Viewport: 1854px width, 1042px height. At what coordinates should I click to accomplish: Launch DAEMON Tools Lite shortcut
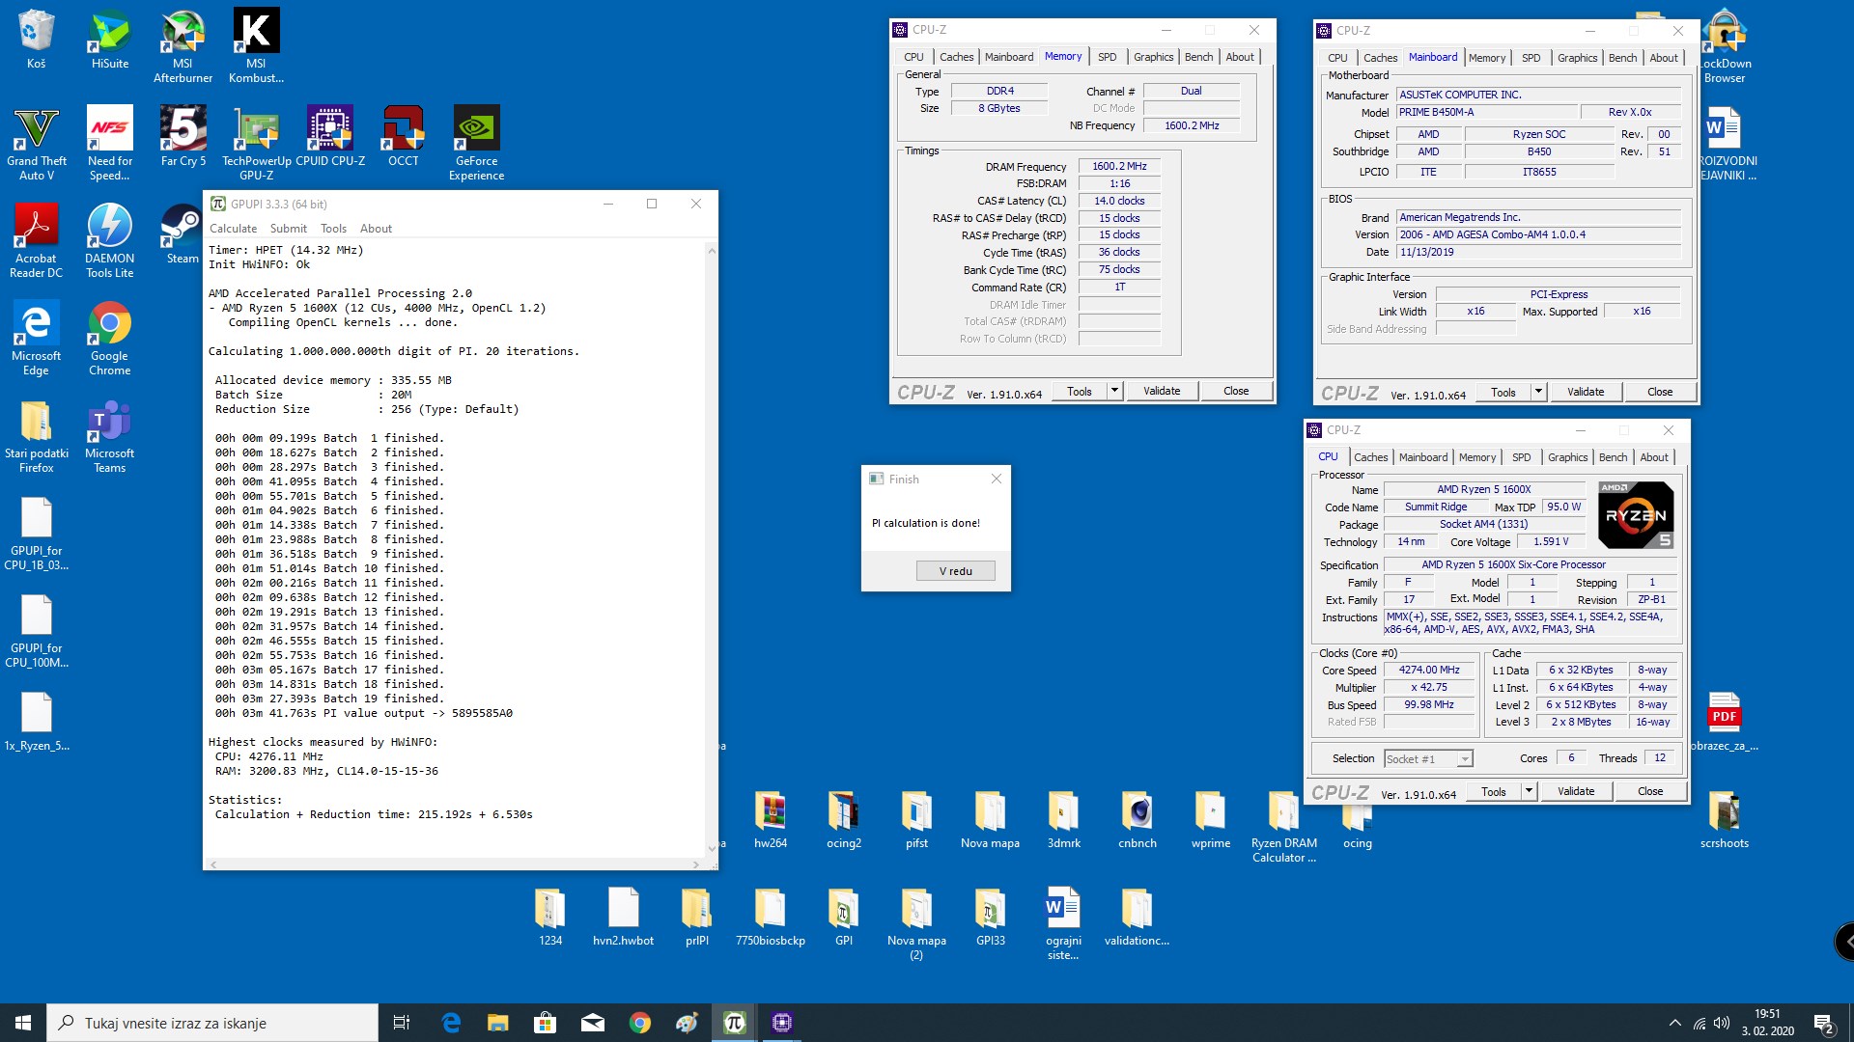pos(110,240)
